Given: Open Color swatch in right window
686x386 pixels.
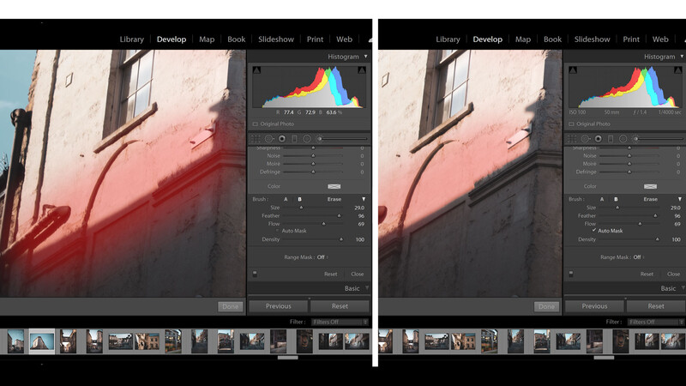Looking at the screenshot, I should pyautogui.click(x=650, y=186).
